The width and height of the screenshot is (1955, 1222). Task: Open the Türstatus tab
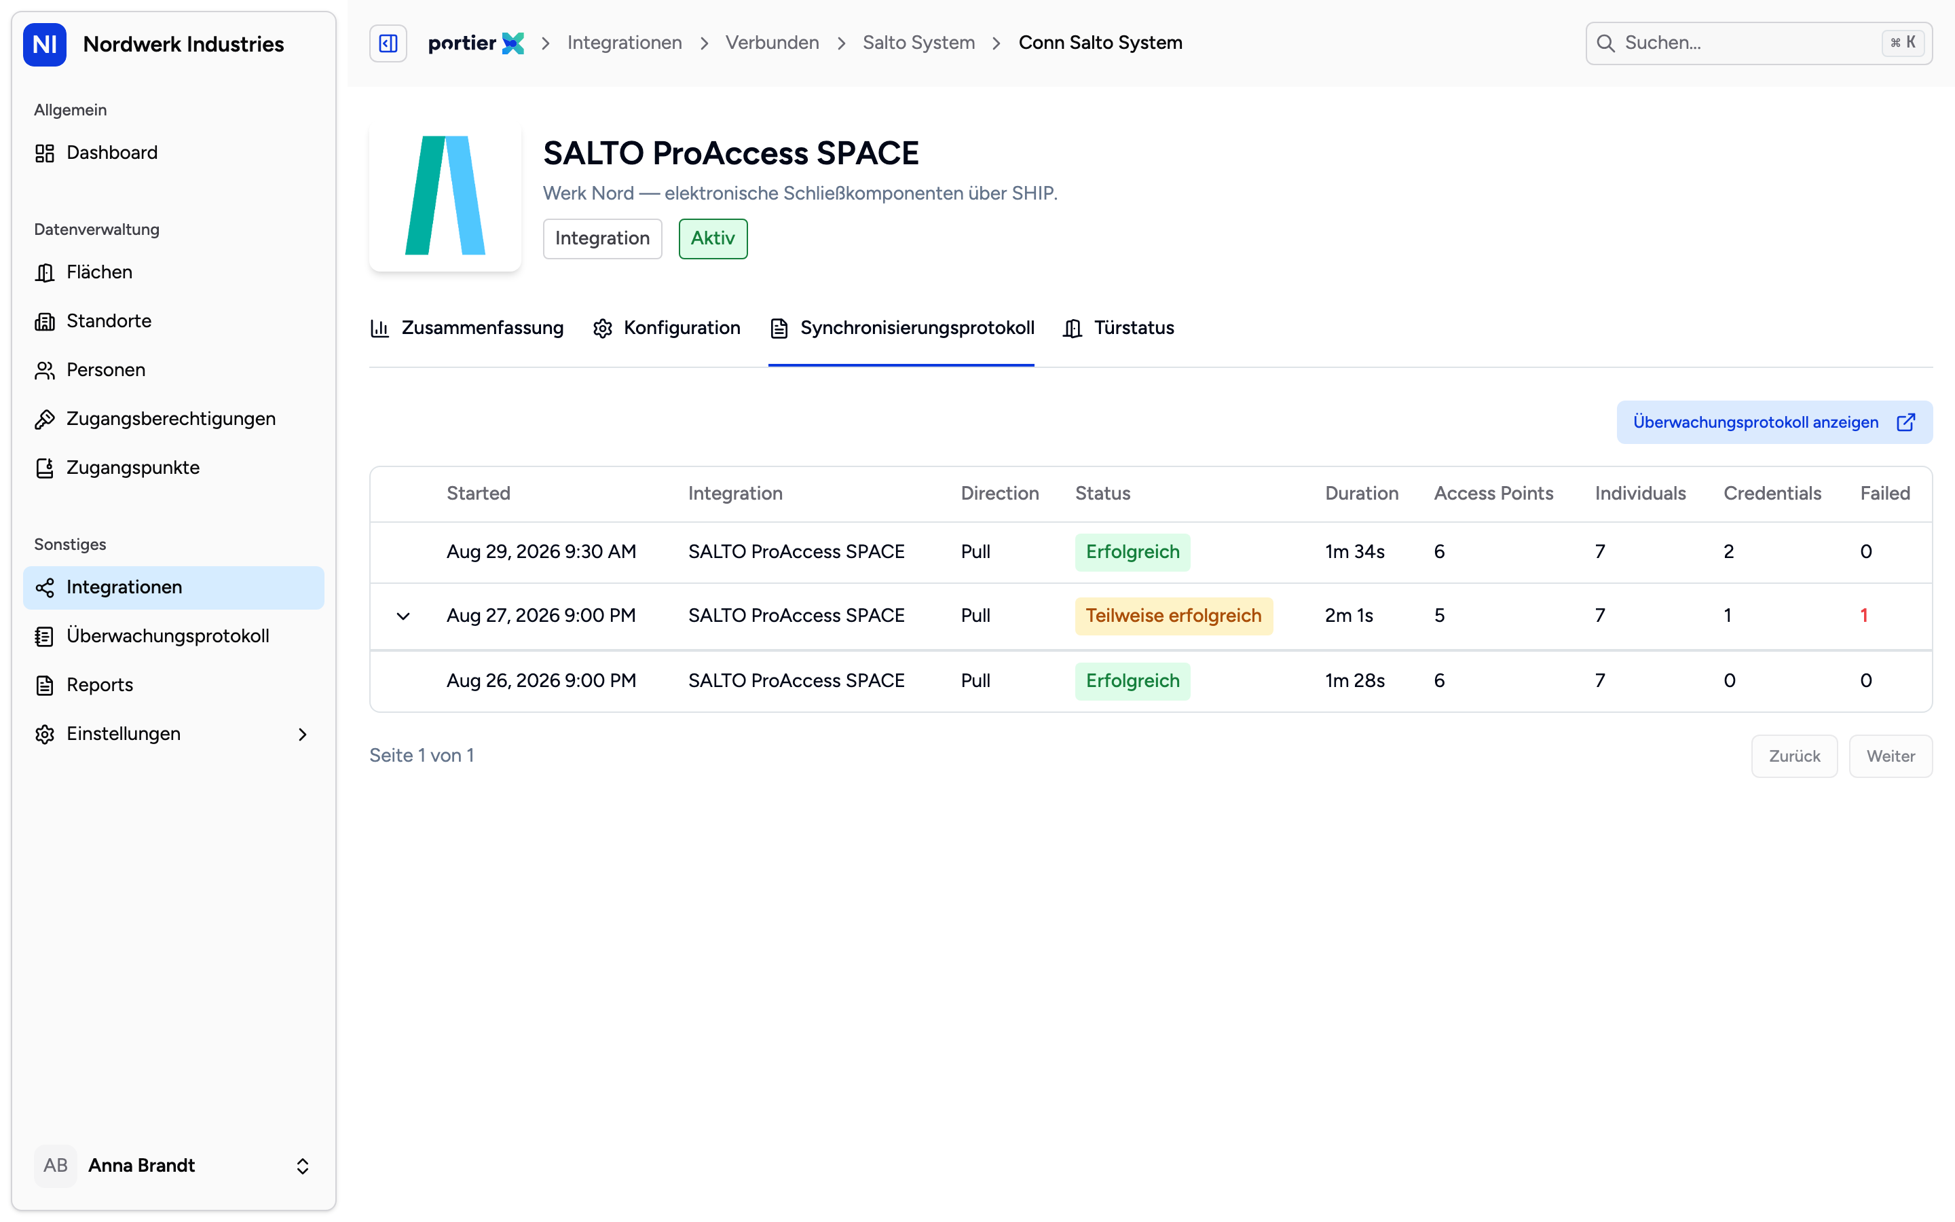coord(1119,328)
